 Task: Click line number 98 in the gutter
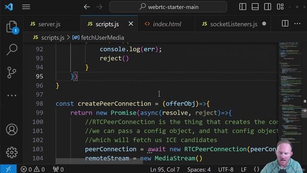point(39,104)
